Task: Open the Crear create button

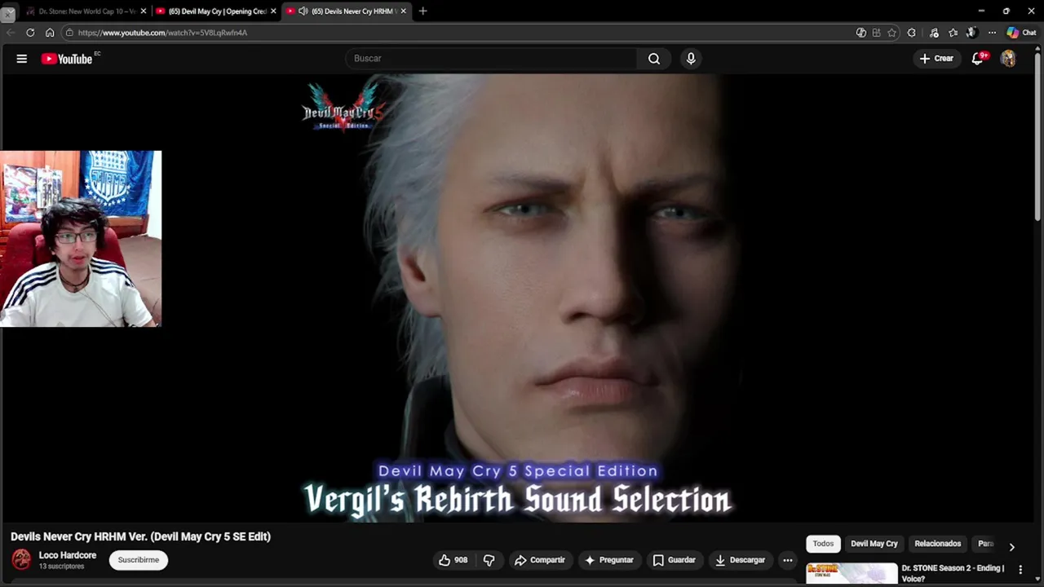Action: [x=936, y=59]
